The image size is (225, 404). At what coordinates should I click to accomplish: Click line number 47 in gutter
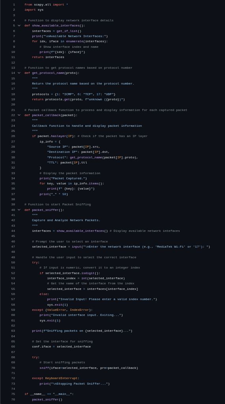13,246
